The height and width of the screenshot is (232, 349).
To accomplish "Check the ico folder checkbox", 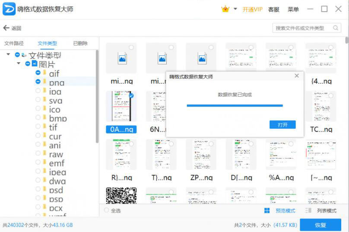I will [38, 108].
